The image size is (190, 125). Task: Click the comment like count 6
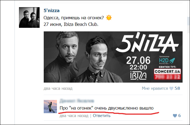(180, 116)
